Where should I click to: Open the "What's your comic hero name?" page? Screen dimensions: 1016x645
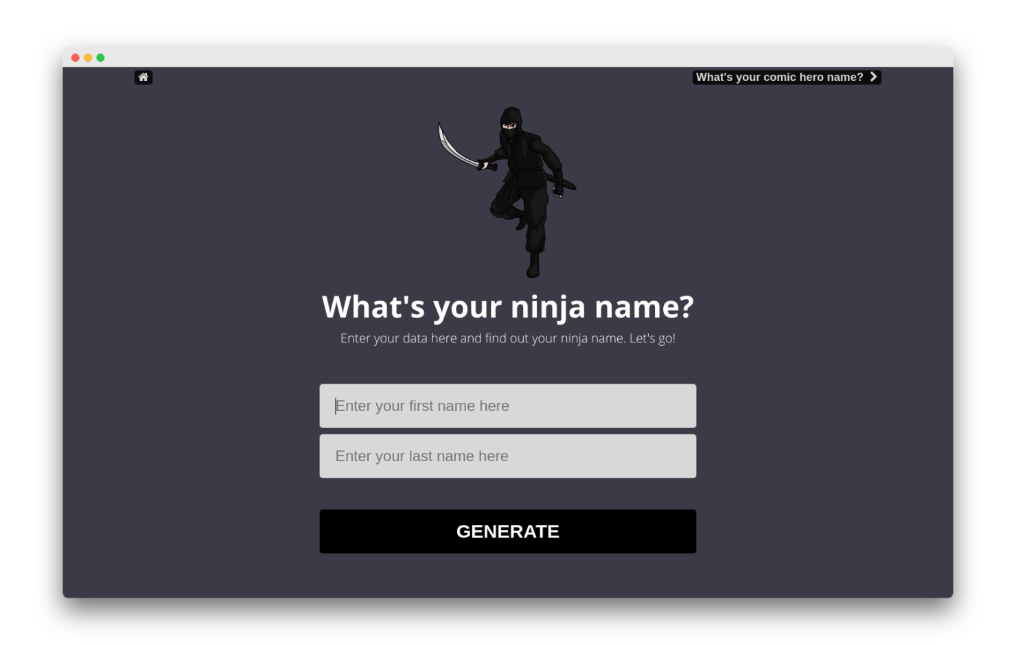(779, 77)
